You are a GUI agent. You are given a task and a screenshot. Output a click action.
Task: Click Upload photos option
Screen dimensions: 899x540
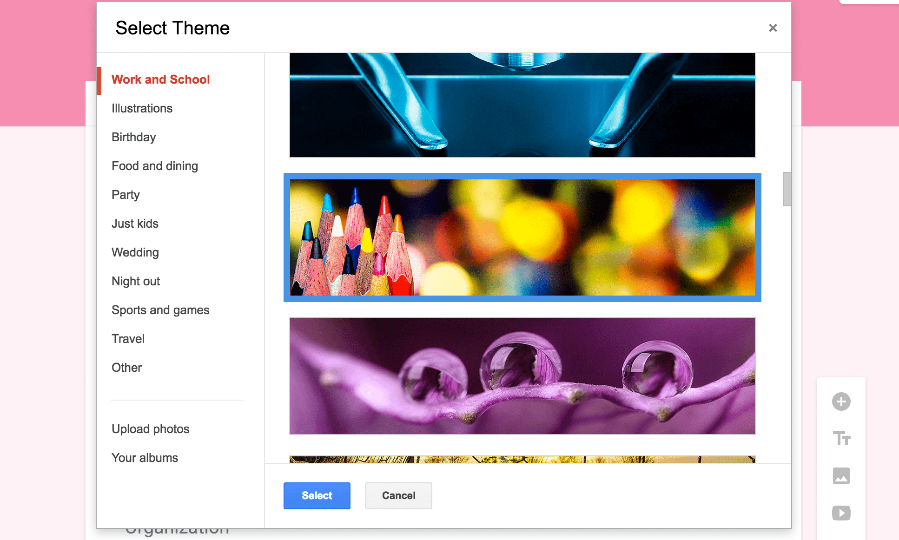click(x=150, y=429)
